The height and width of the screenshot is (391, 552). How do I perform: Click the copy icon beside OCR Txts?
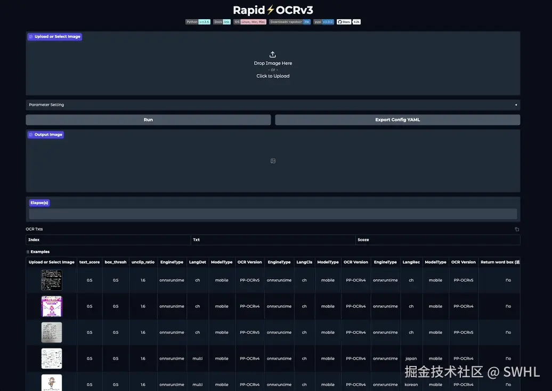pyautogui.click(x=517, y=229)
